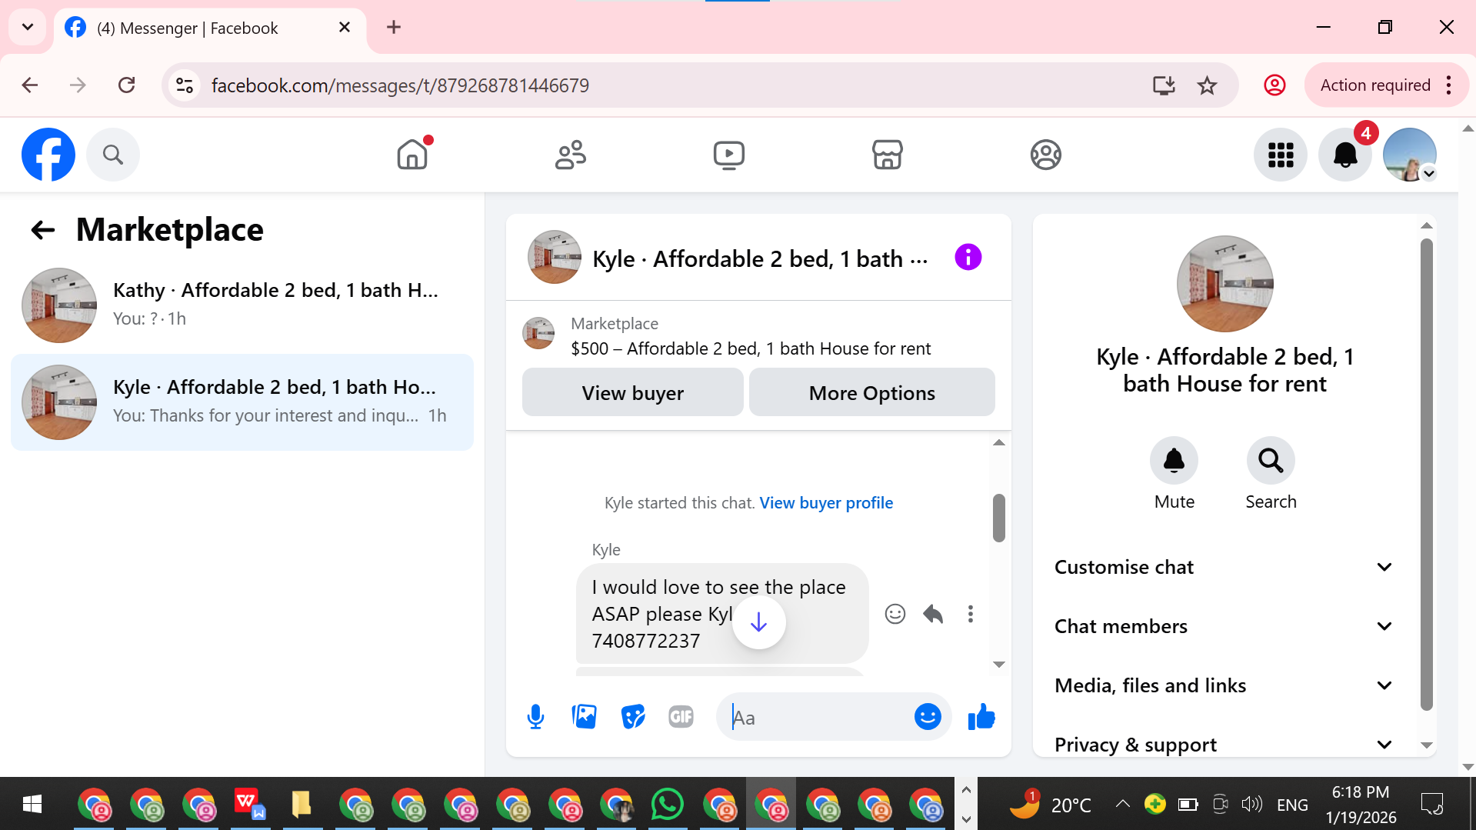
Task: Expand Chat members section
Action: (1224, 626)
